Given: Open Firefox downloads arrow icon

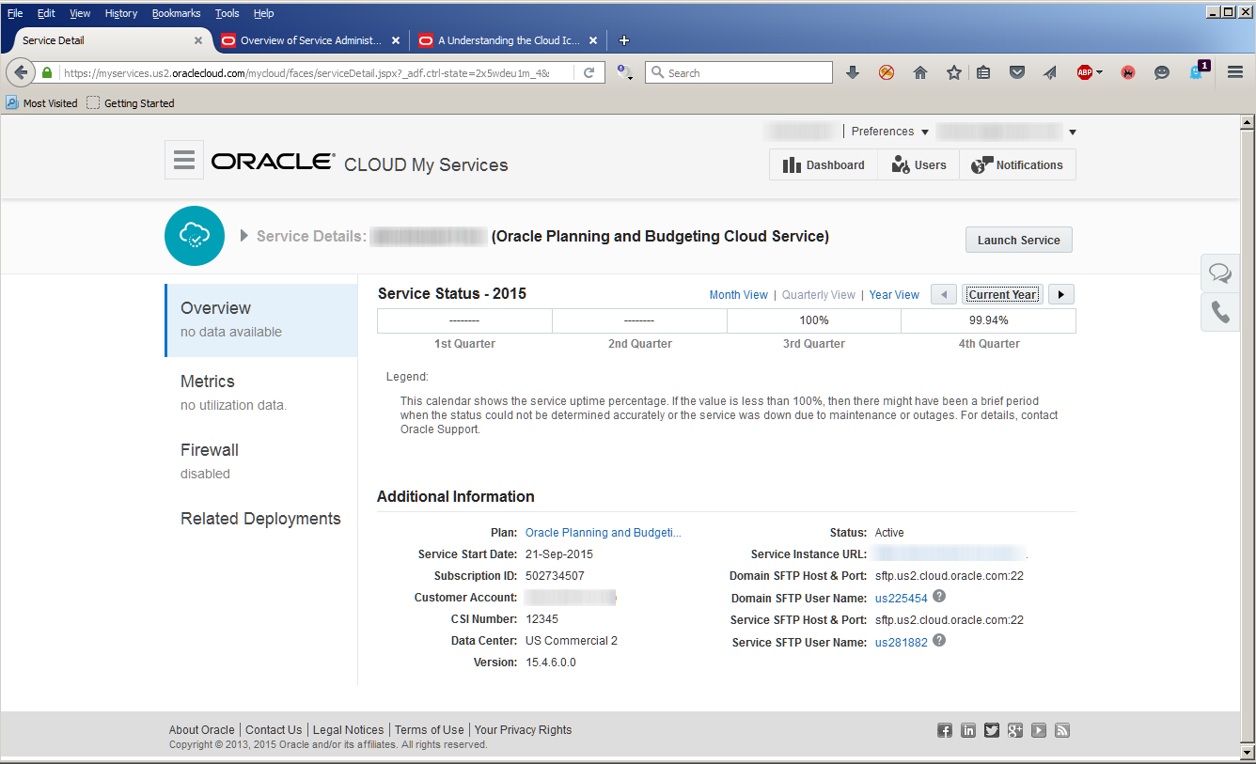Looking at the screenshot, I should point(853,72).
